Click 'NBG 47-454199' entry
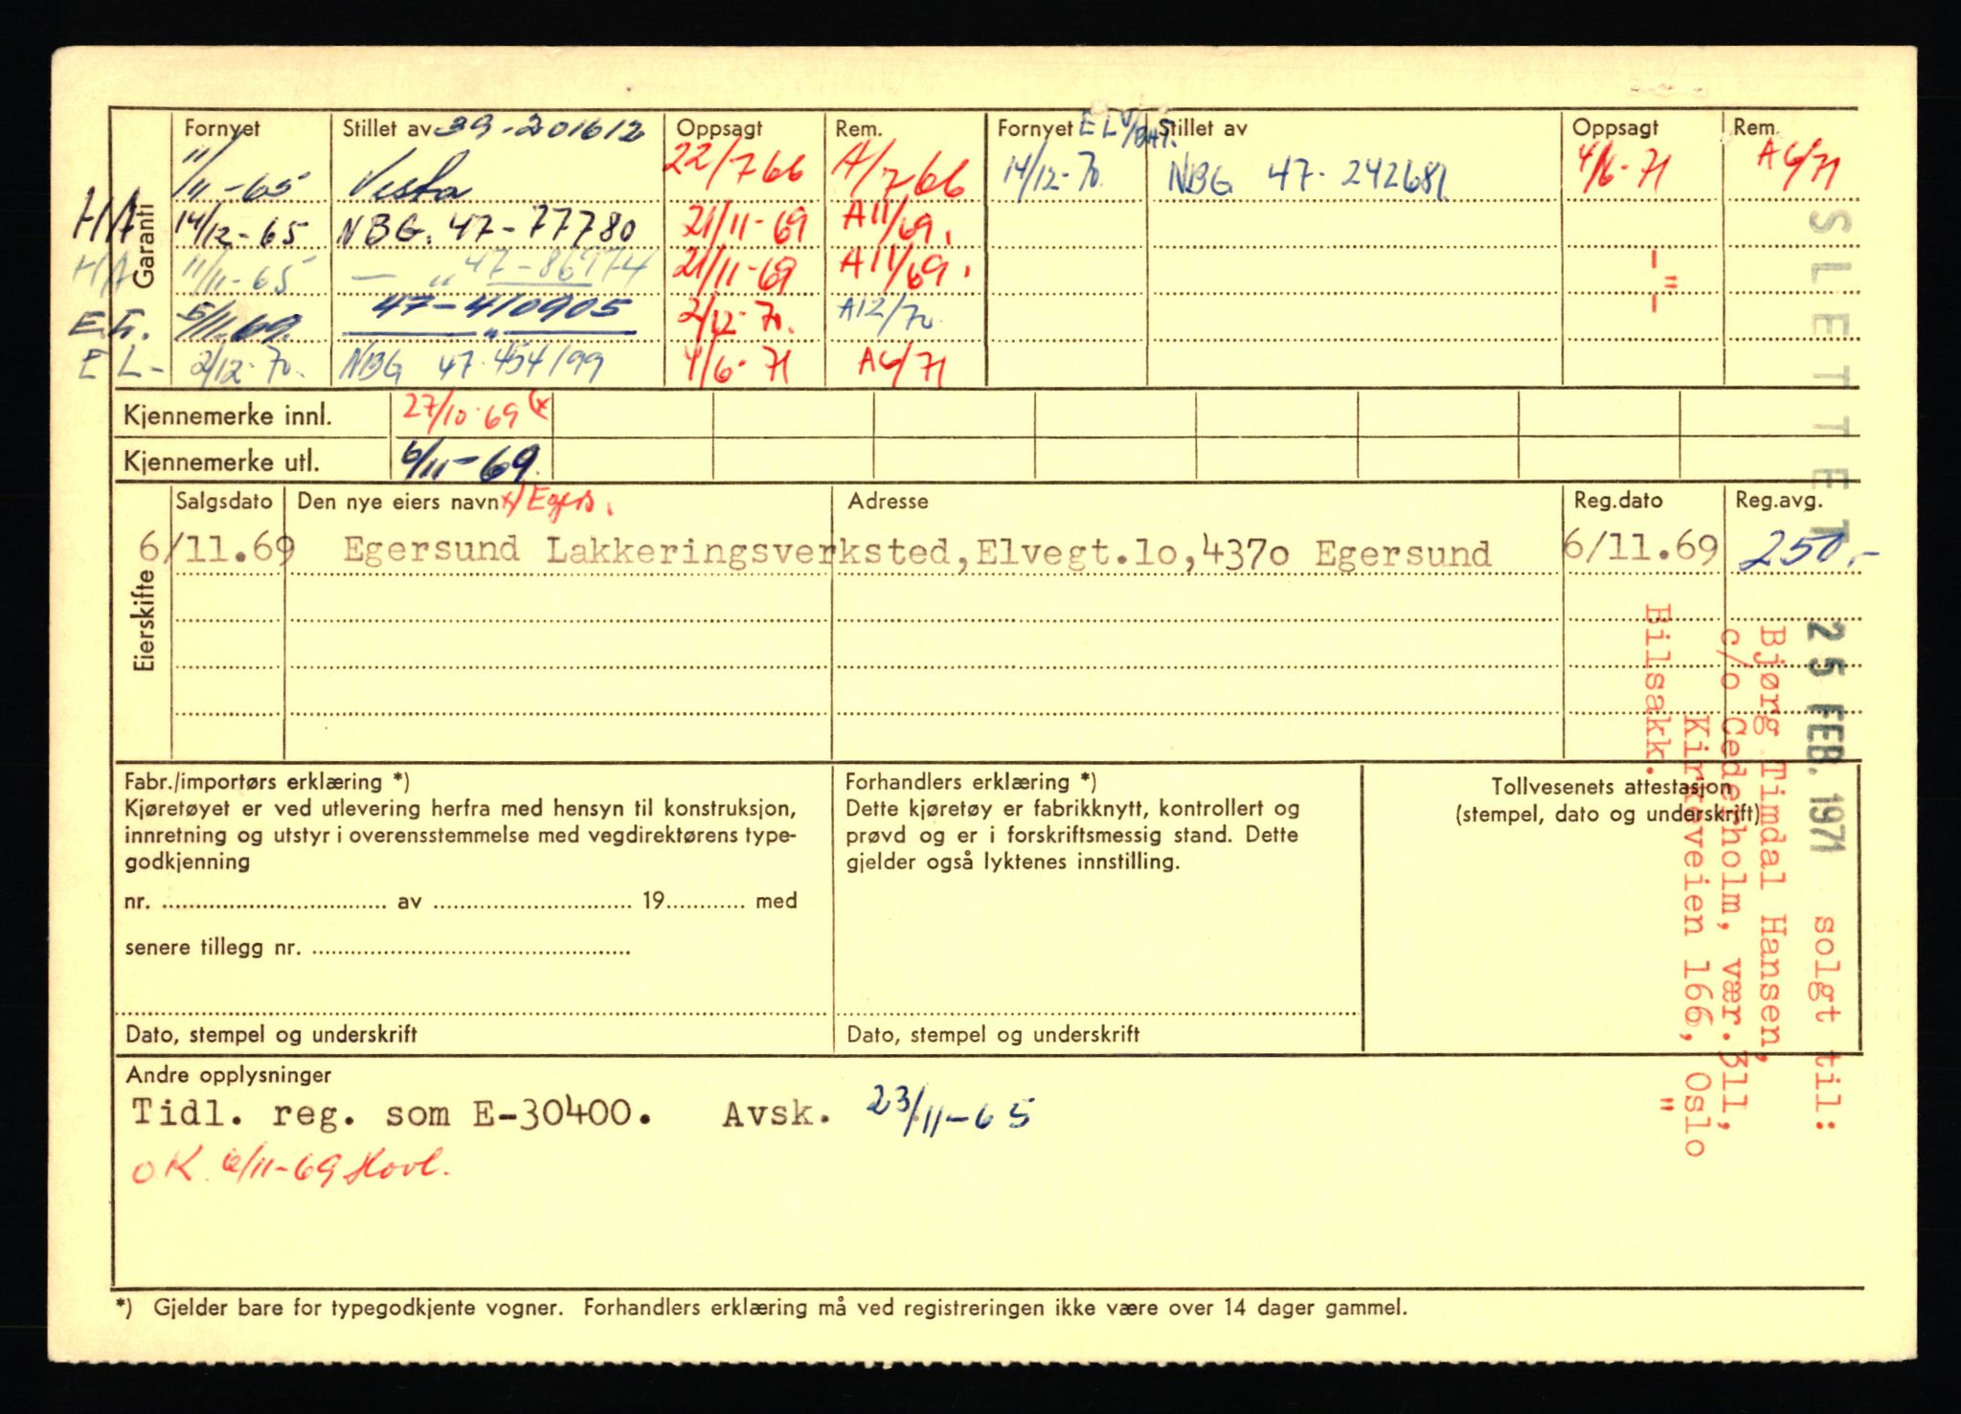Screen dimensions: 1961x1414 coord(473,365)
